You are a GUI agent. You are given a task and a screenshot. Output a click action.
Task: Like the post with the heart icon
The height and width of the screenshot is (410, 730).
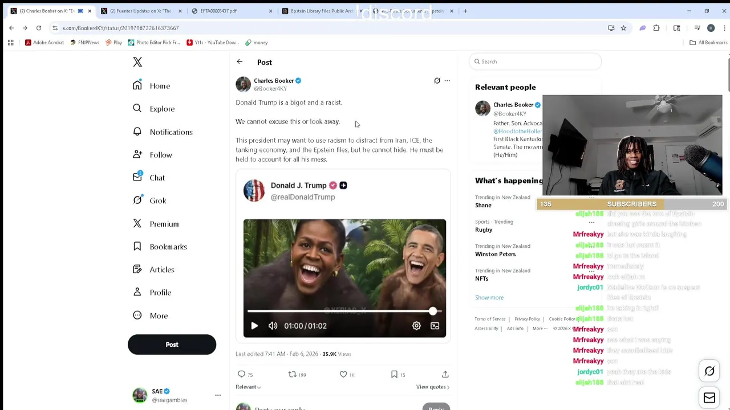pos(347,374)
